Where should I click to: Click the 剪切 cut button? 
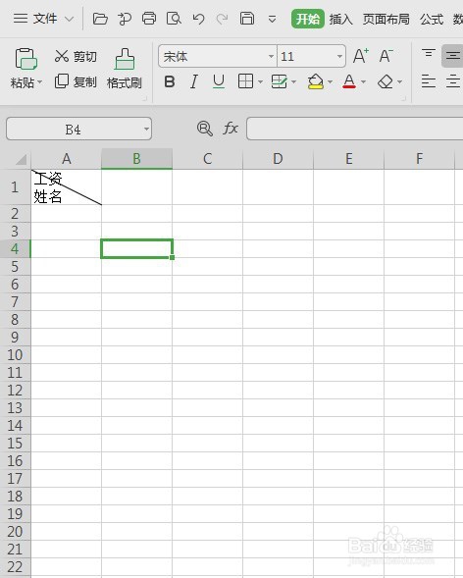tap(76, 56)
